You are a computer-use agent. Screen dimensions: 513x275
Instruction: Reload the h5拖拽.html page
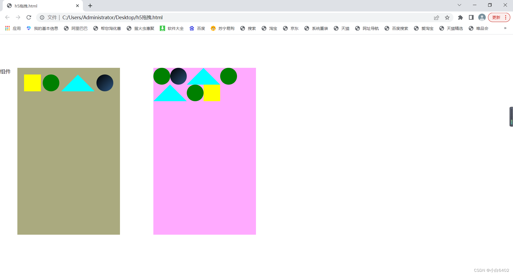[29, 17]
